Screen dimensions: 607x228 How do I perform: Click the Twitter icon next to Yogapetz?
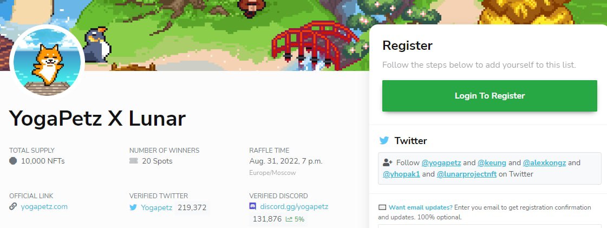pyautogui.click(x=133, y=207)
